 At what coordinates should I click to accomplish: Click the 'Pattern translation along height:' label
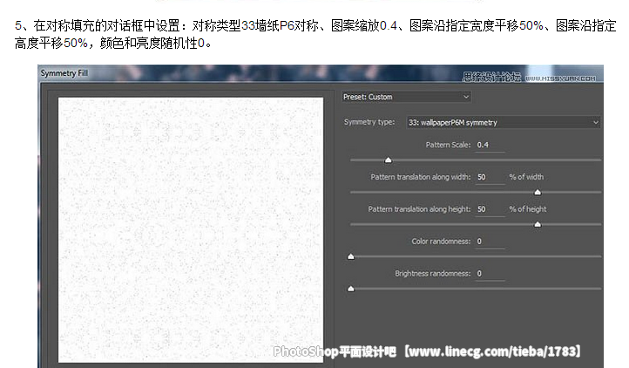coord(419,209)
